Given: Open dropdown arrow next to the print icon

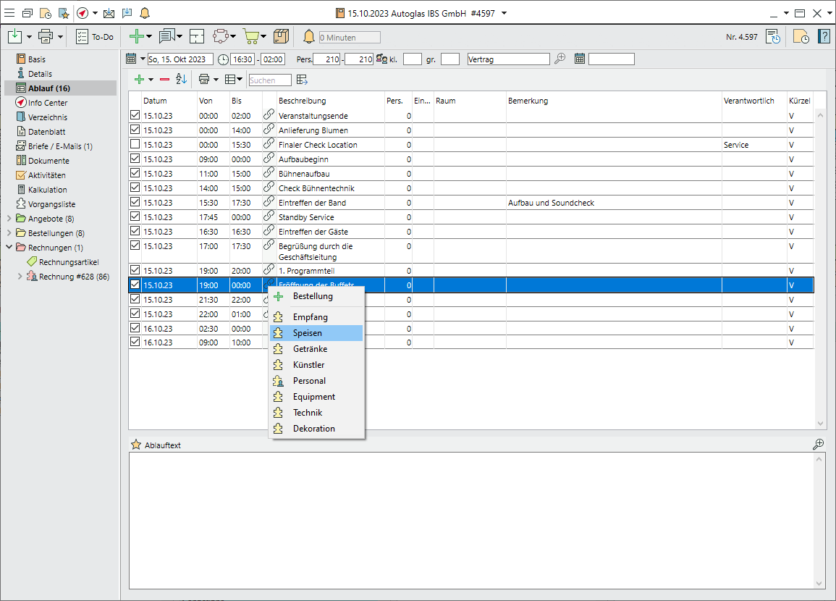Looking at the screenshot, I should point(61,36).
